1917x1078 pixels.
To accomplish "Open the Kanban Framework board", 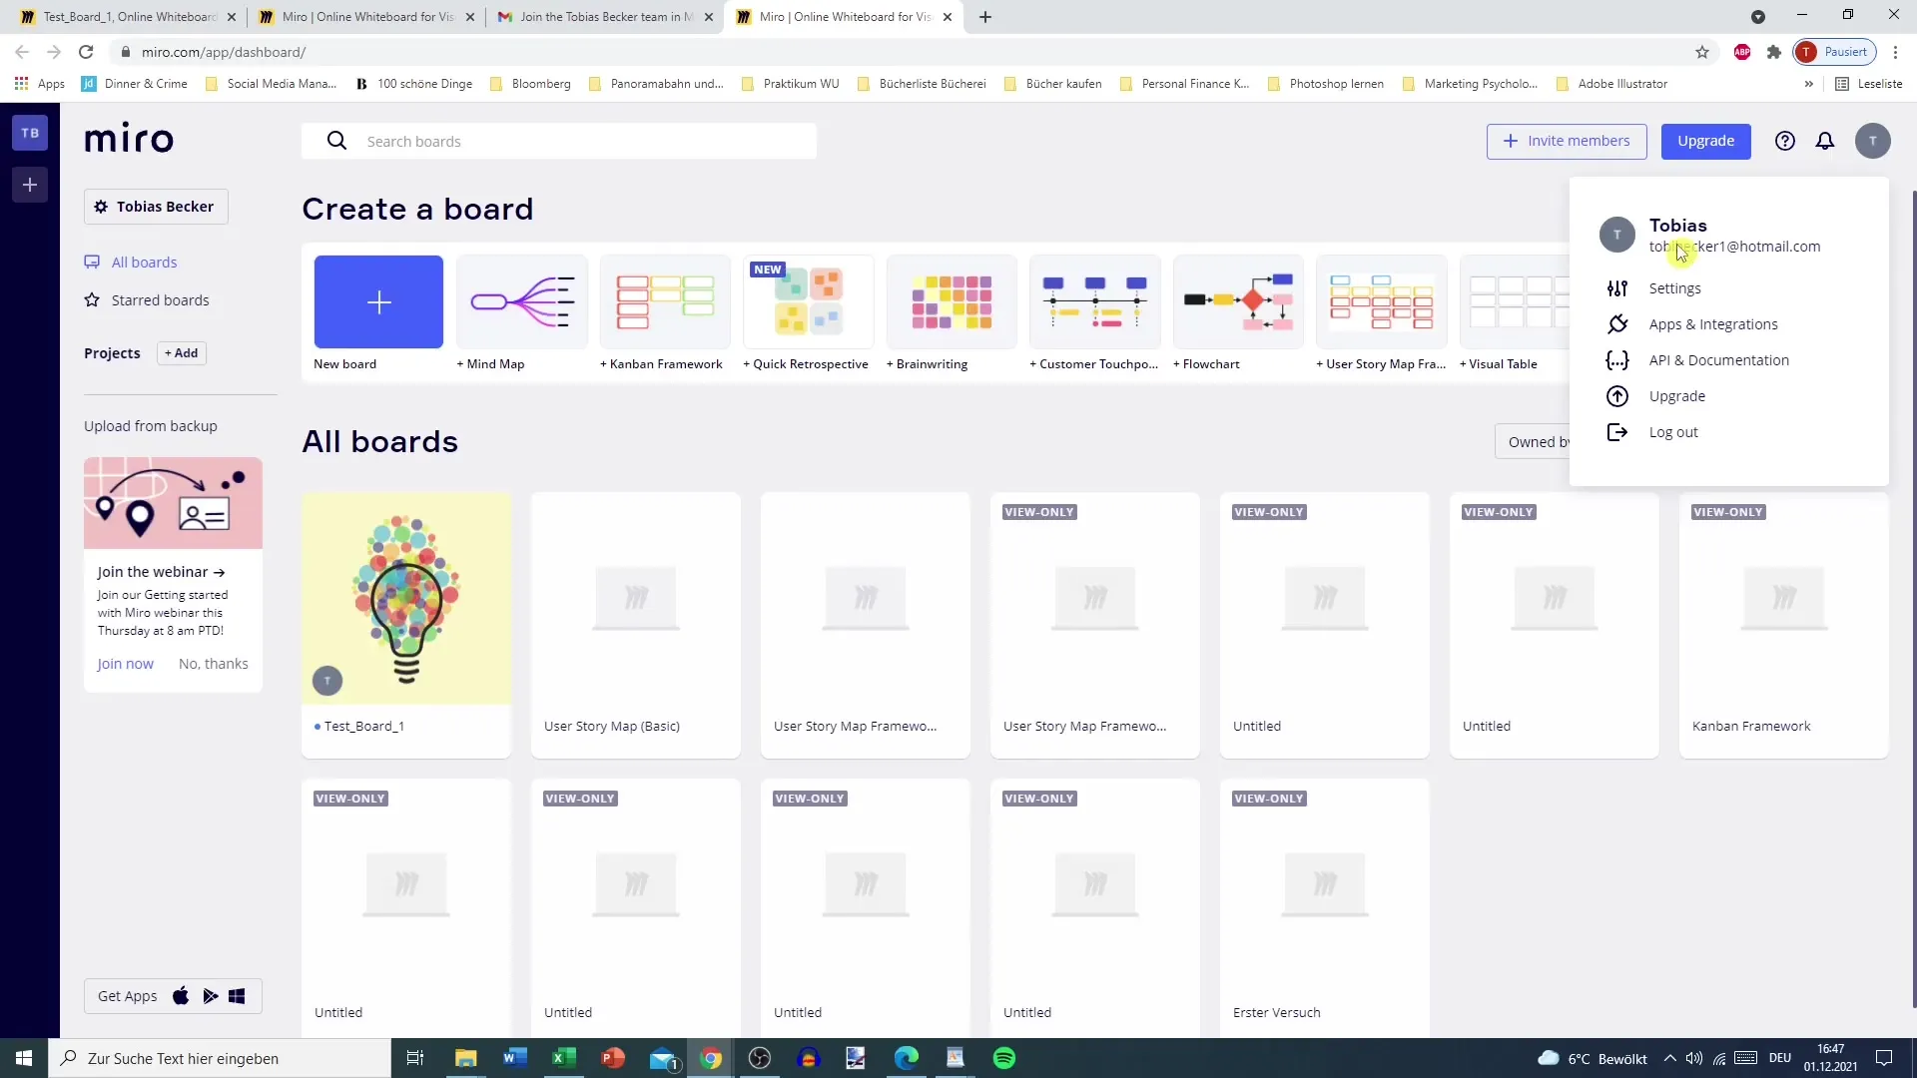I will pos(1784,624).
